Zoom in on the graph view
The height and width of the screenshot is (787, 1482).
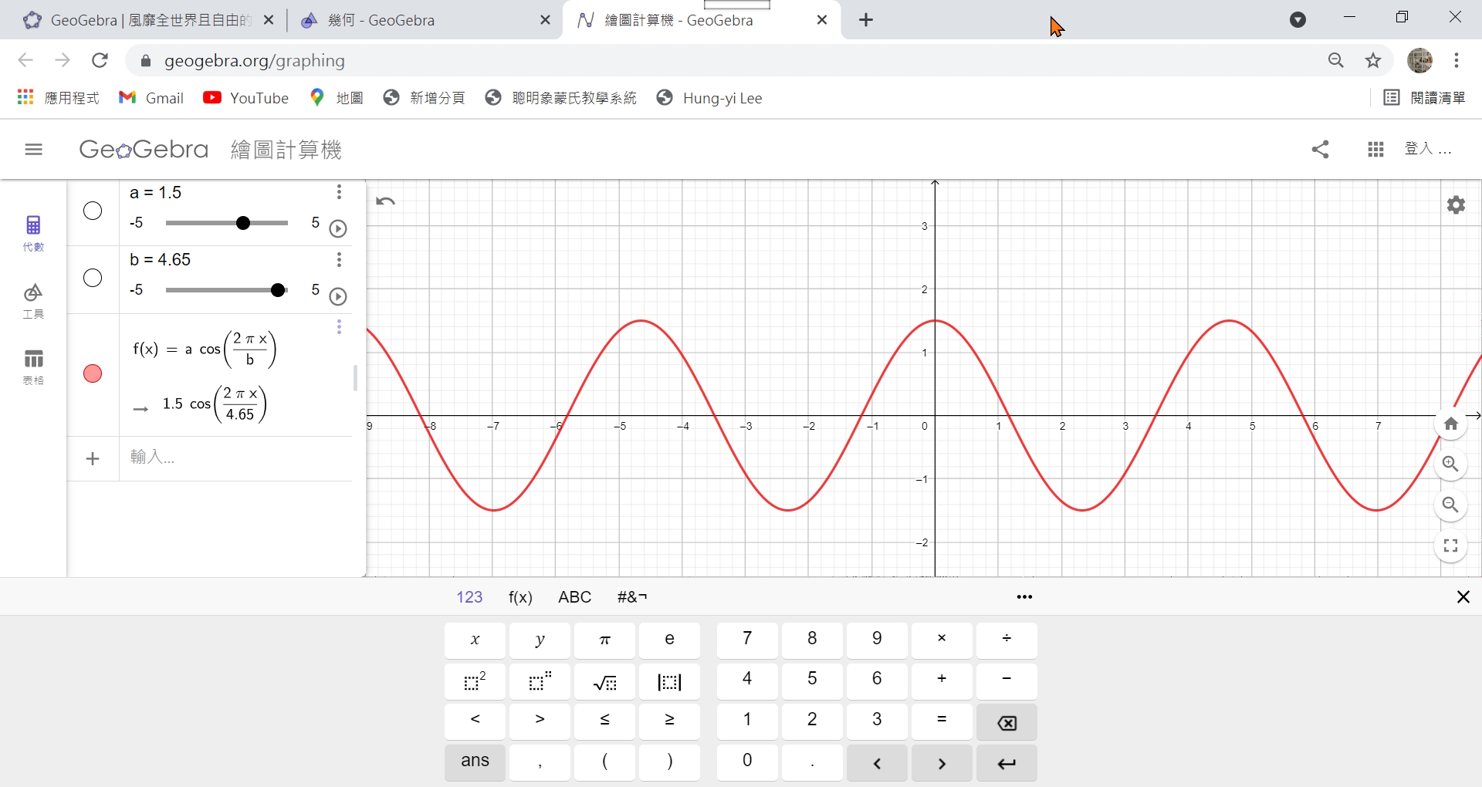pyautogui.click(x=1451, y=464)
